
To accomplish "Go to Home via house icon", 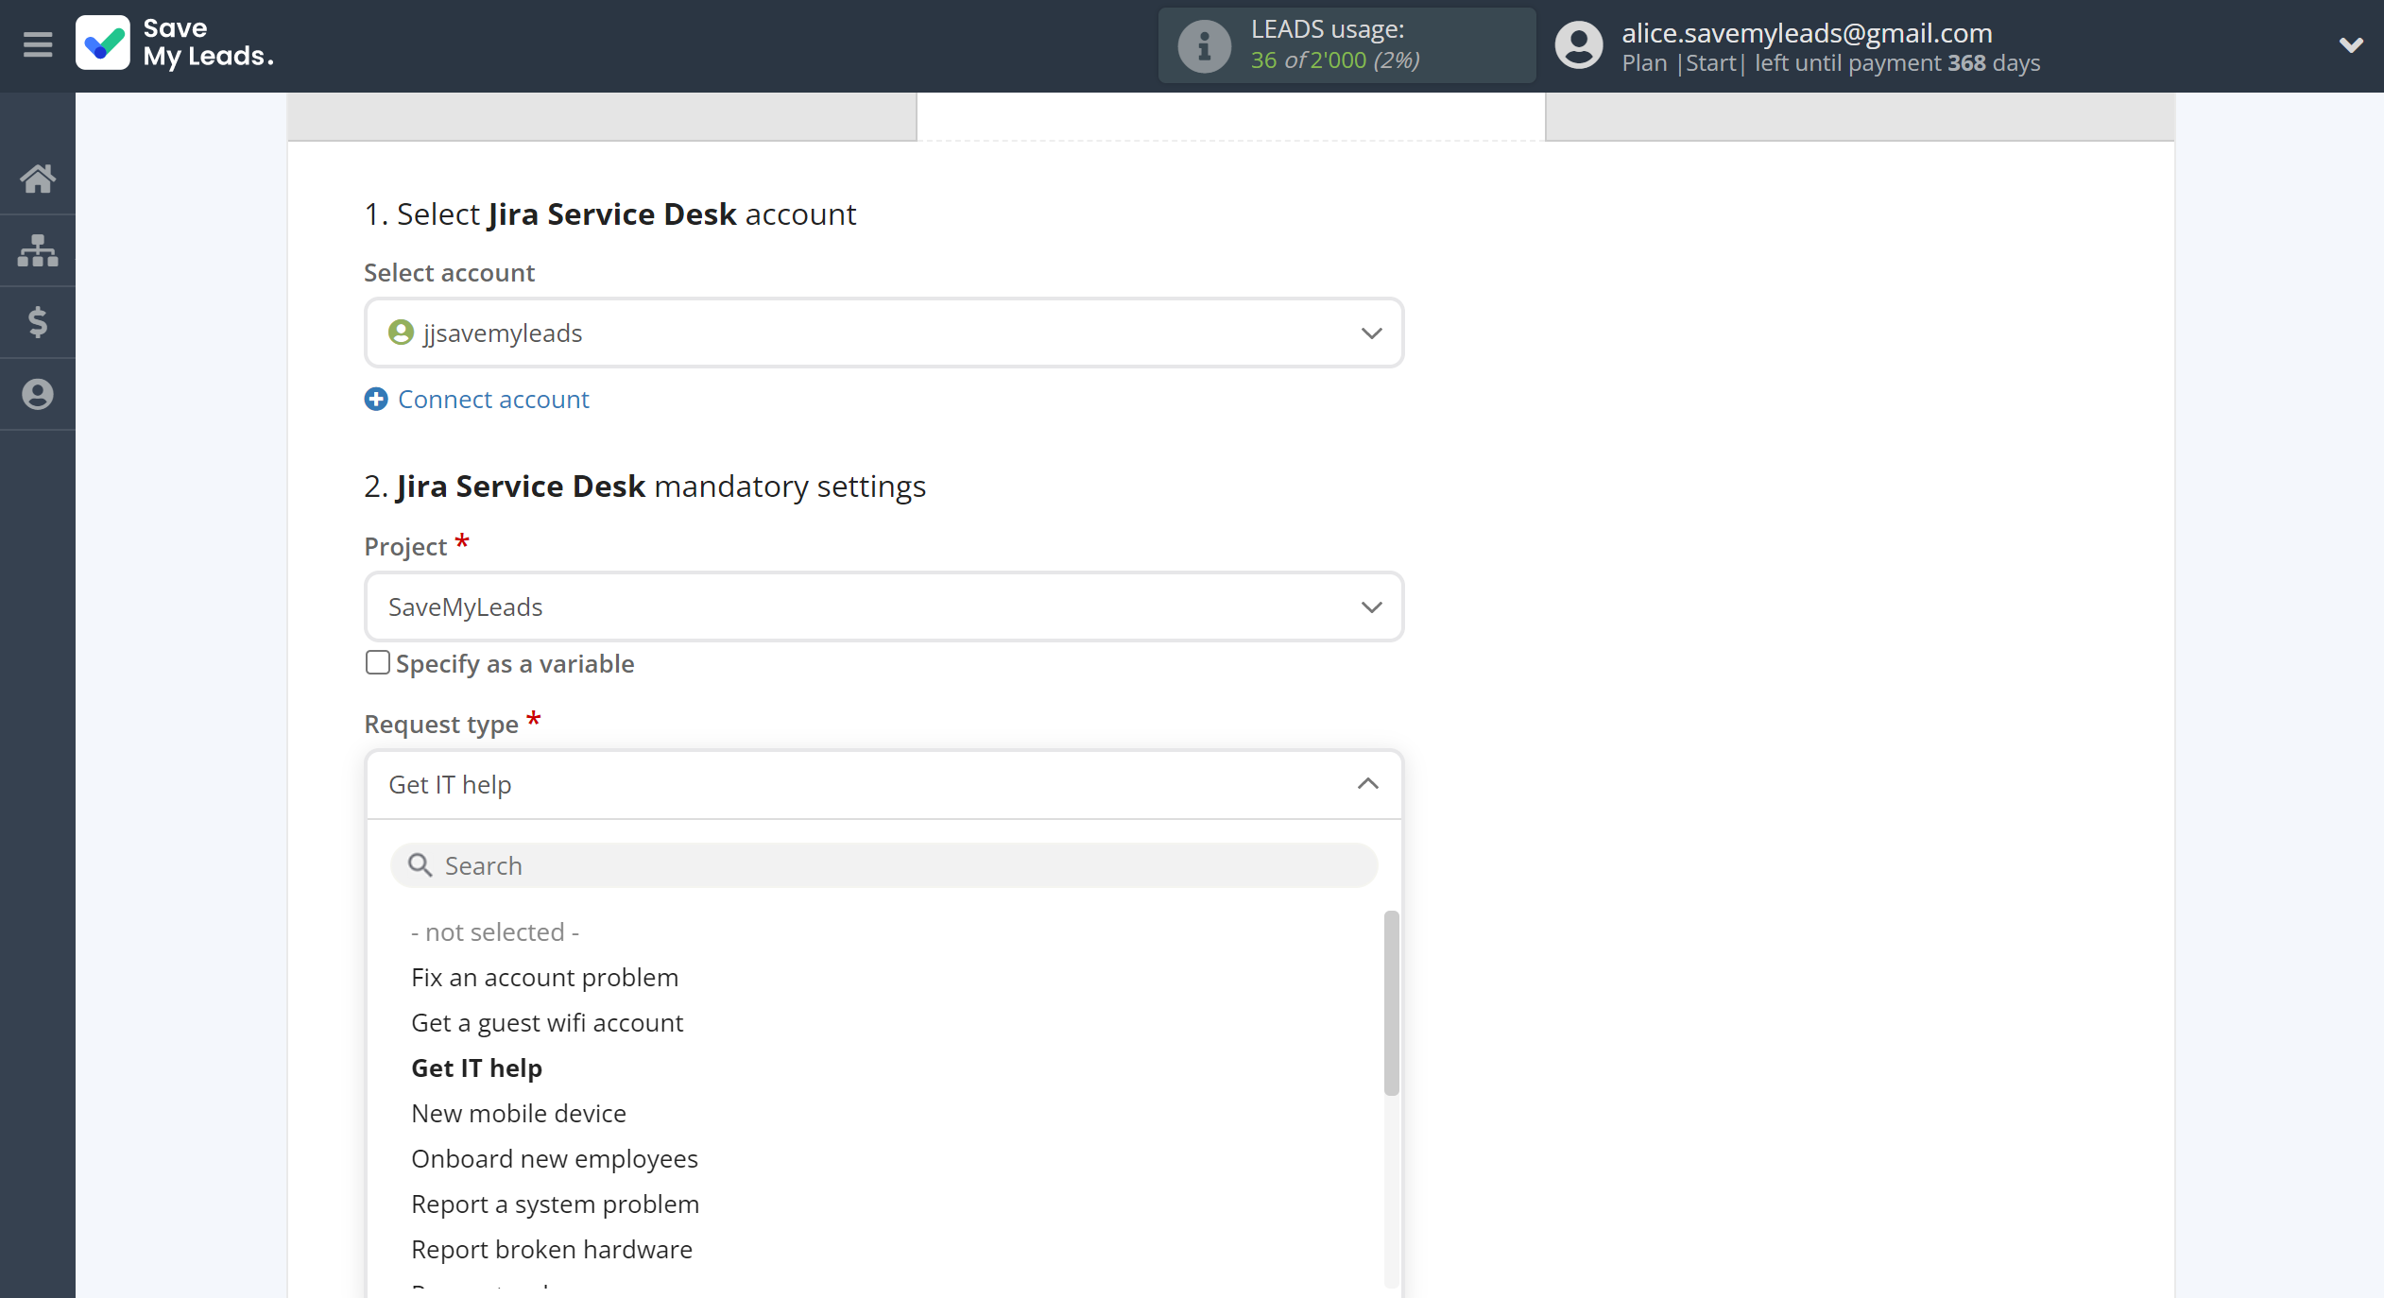I will click(38, 179).
